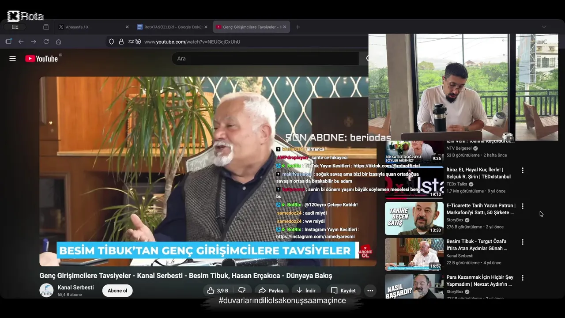
Task: Click the video title 'Genç Girişimcilere Tavsiyeler'
Action: click(185, 276)
